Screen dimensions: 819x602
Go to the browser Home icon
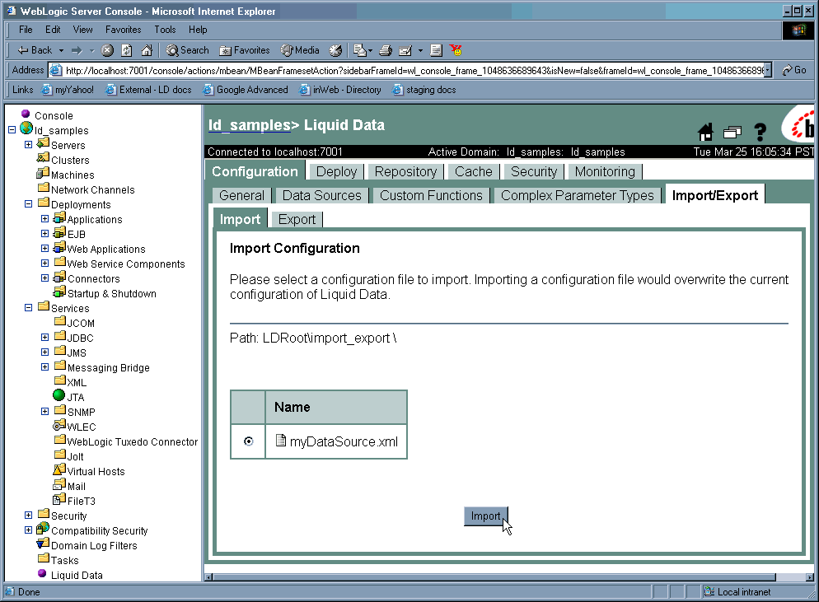147,50
